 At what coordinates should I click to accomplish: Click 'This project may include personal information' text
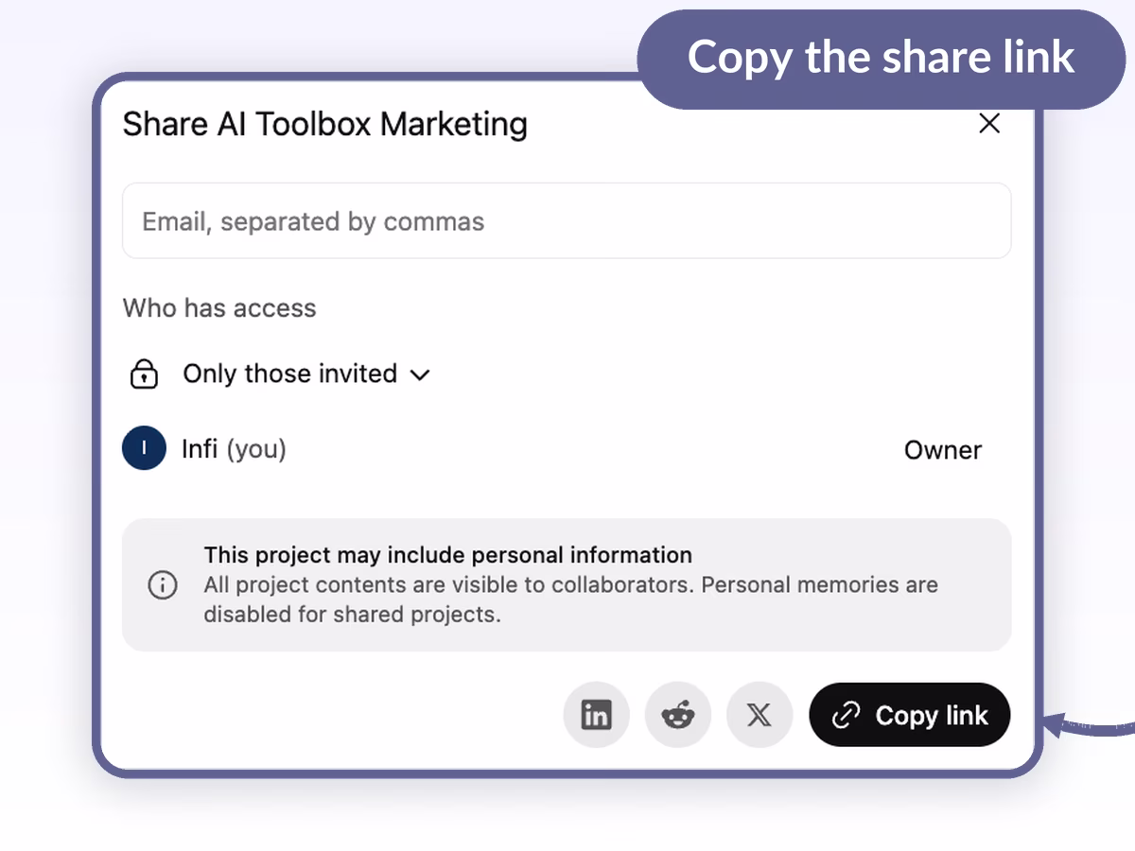[x=448, y=555]
